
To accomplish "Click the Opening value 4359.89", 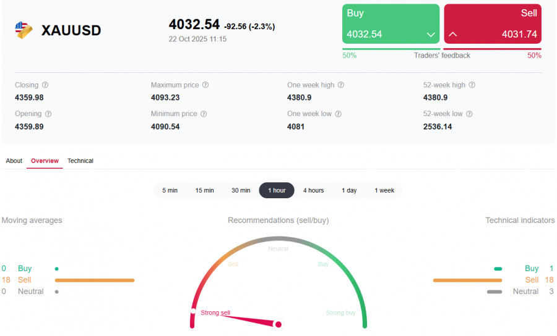I will click(x=29, y=127).
